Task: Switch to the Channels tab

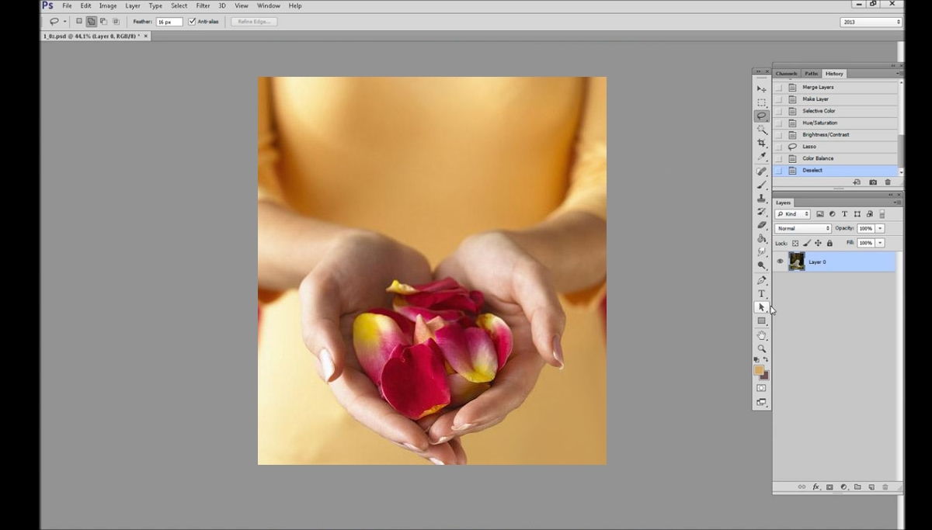Action: click(786, 74)
